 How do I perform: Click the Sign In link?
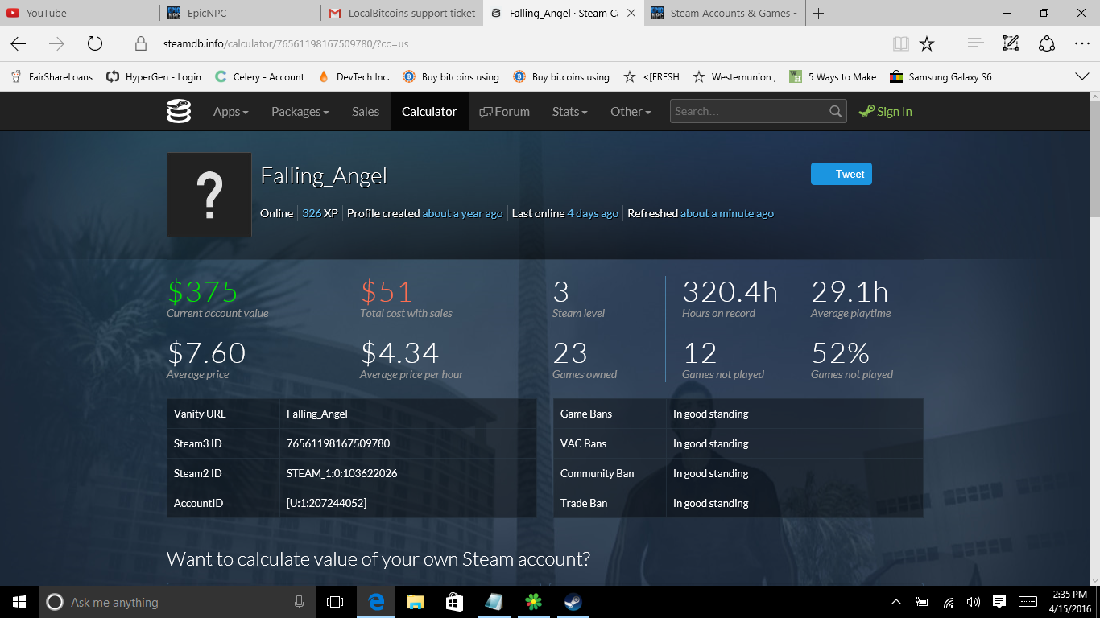pos(886,112)
